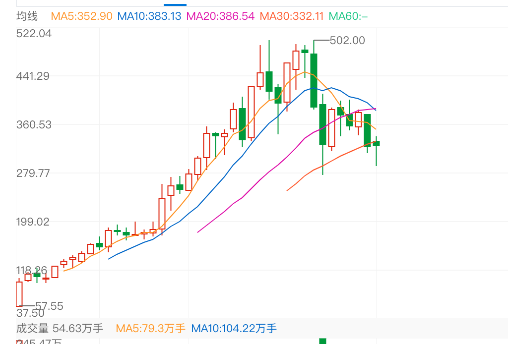Select the tall green candle below 502.00
This screenshot has width=508, height=344.
pos(314,80)
